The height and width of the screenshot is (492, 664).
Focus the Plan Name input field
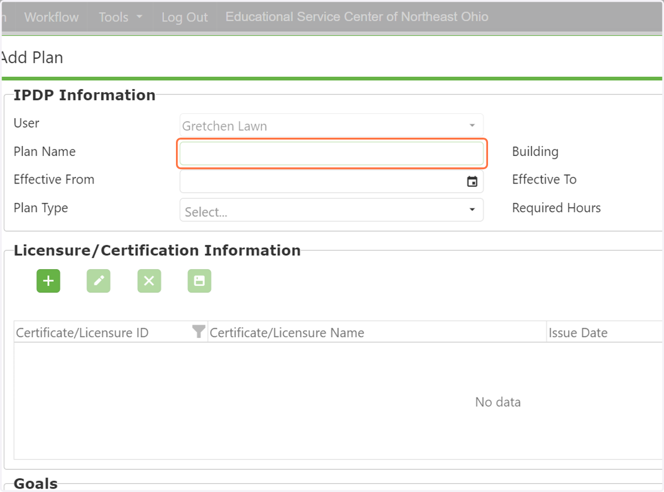(331, 153)
